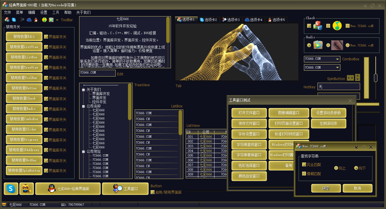Open the toolbar overflow dropdown arrow
Viewport: 386px width, 209px height.
pyautogui.click(x=57, y=20)
